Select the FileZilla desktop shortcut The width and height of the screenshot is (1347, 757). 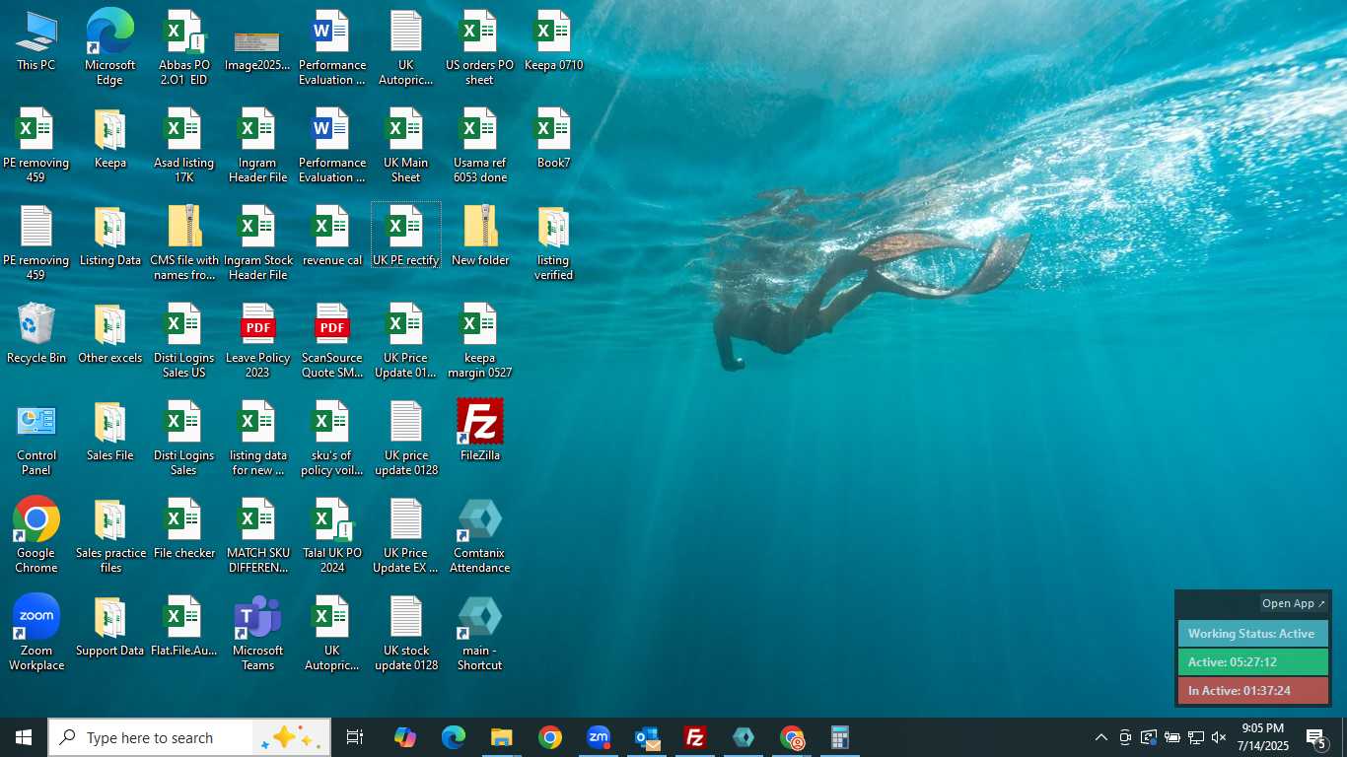click(x=480, y=431)
